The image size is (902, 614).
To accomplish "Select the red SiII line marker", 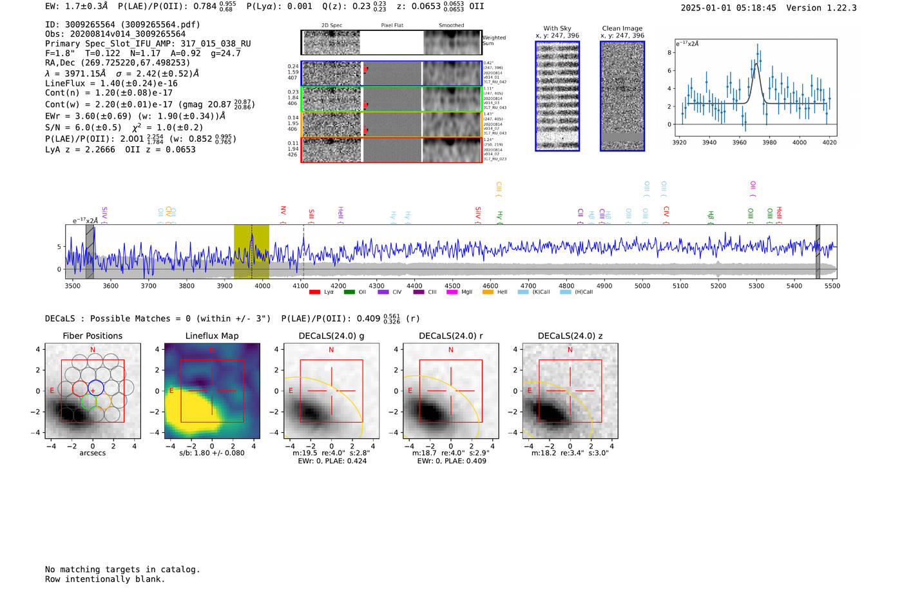I will (311, 216).
